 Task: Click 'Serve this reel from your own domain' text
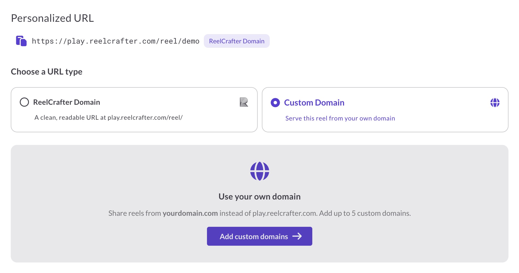point(340,118)
